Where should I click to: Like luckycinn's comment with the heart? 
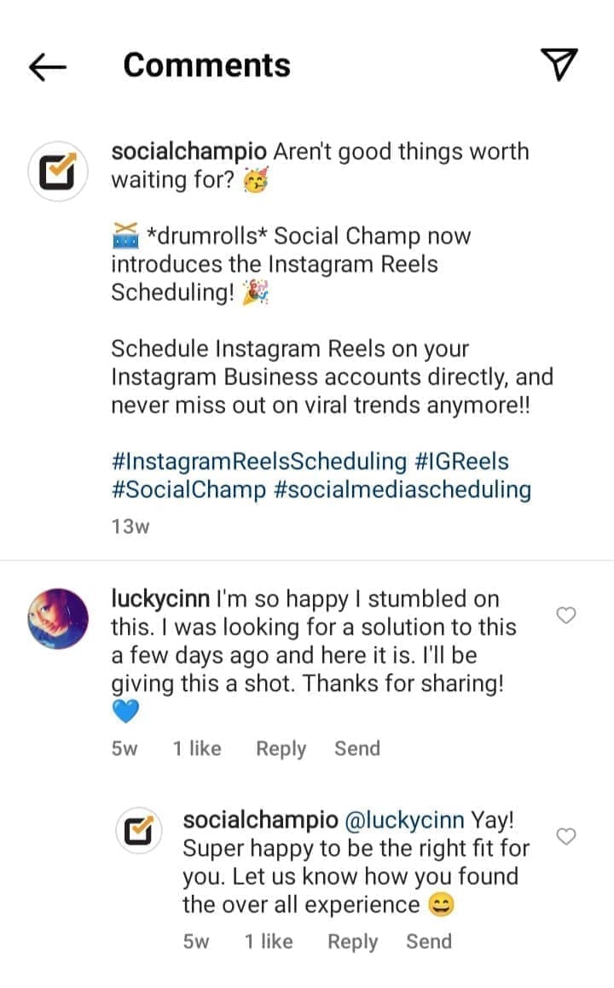pyautogui.click(x=566, y=615)
